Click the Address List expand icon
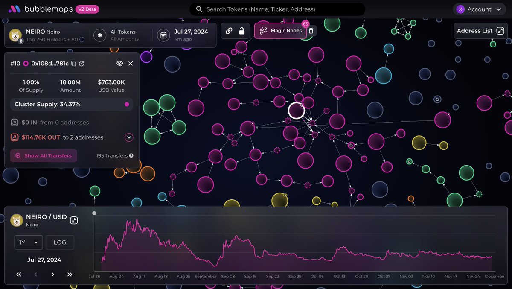This screenshot has width=512, height=289. (x=500, y=31)
